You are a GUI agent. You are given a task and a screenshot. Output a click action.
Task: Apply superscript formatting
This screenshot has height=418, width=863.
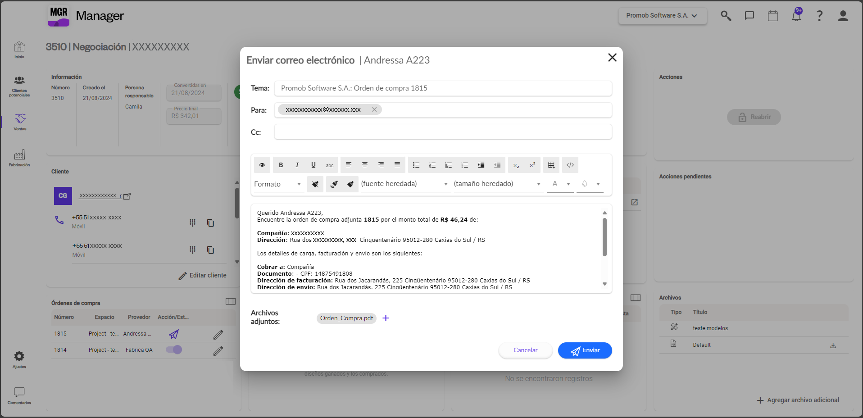click(x=532, y=165)
